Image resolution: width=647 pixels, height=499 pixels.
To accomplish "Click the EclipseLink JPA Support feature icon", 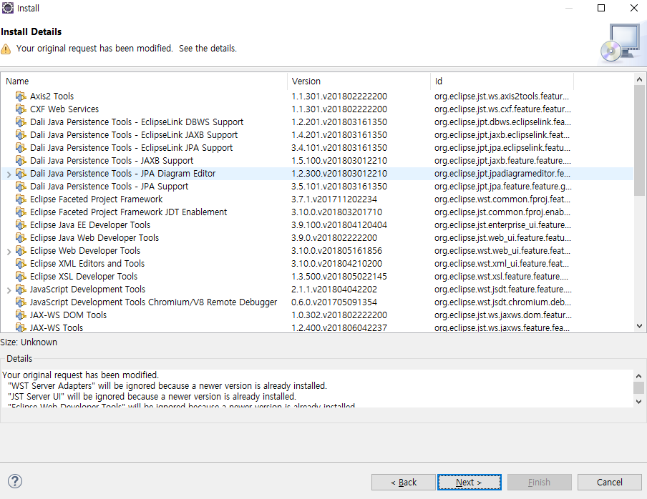I will [21, 147].
